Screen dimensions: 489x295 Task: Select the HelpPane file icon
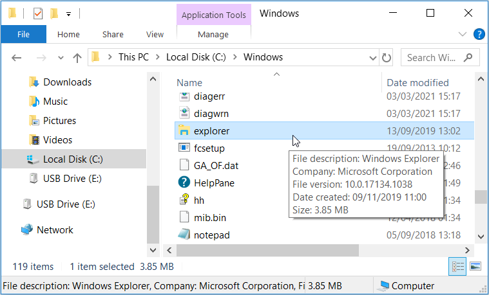(184, 183)
